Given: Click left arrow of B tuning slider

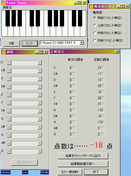Looking at the screenshot, I should pos(9,151).
